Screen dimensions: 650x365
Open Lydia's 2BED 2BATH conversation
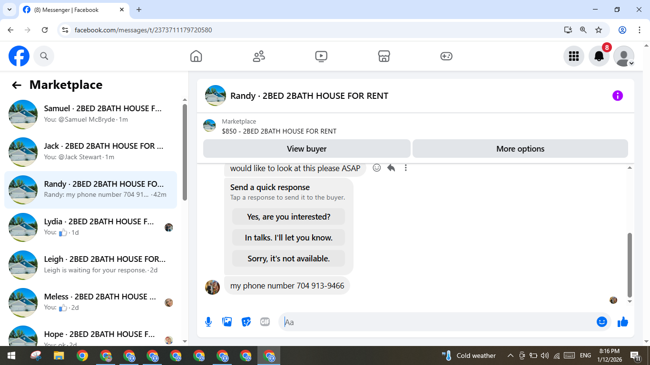(x=90, y=227)
